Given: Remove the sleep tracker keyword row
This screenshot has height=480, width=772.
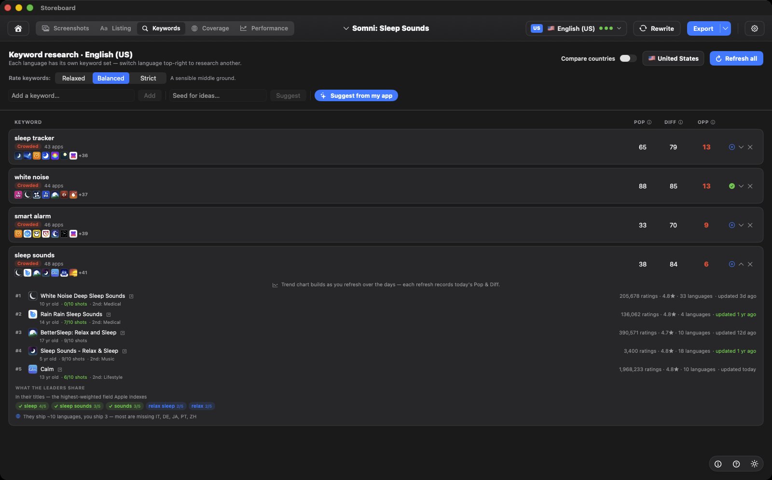Looking at the screenshot, I should click(750, 147).
